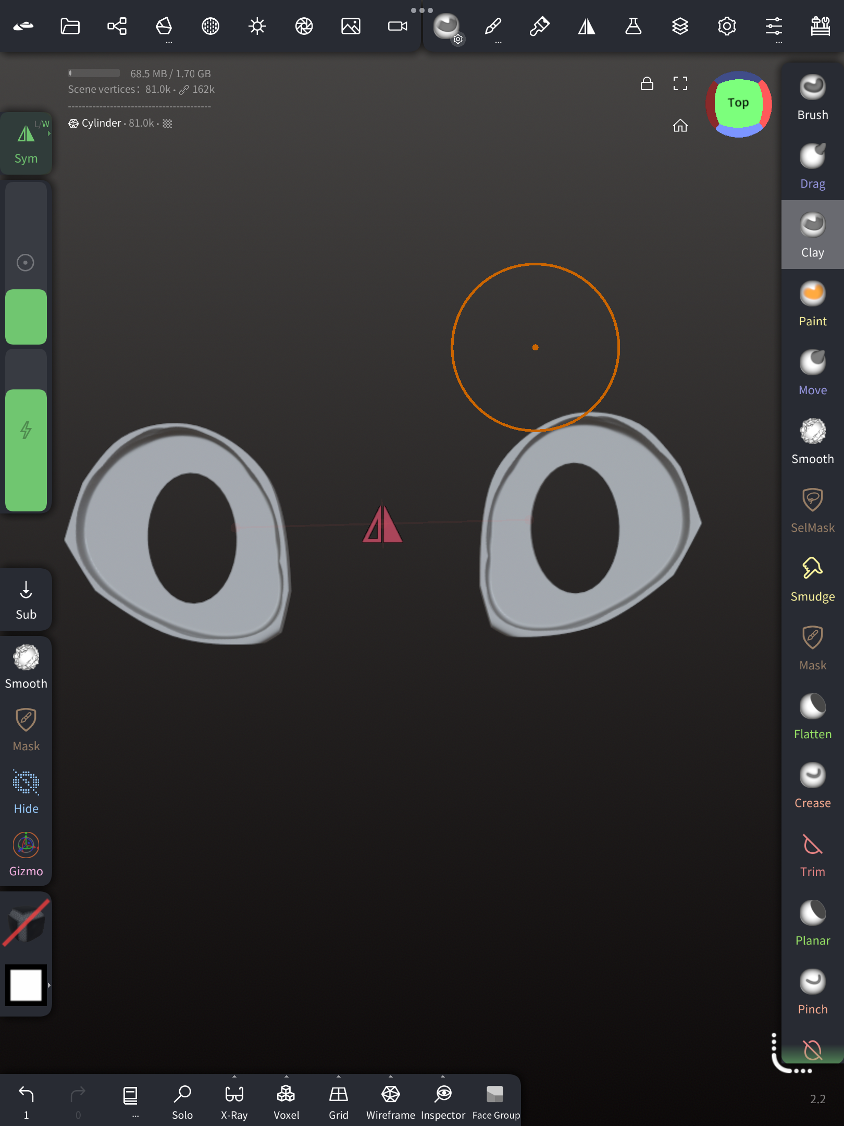Image resolution: width=844 pixels, height=1126 pixels.
Task: Pick the Smudge tool
Action: pos(812,579)
